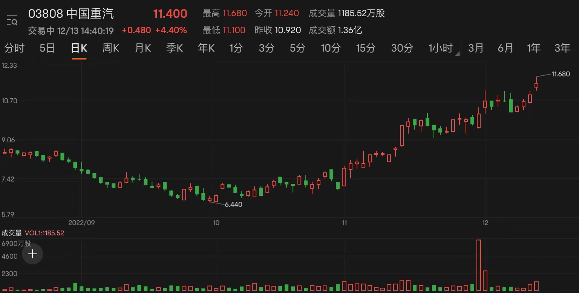Expand the dropdown triangle beside 1小时

click(x=458, y=53)
